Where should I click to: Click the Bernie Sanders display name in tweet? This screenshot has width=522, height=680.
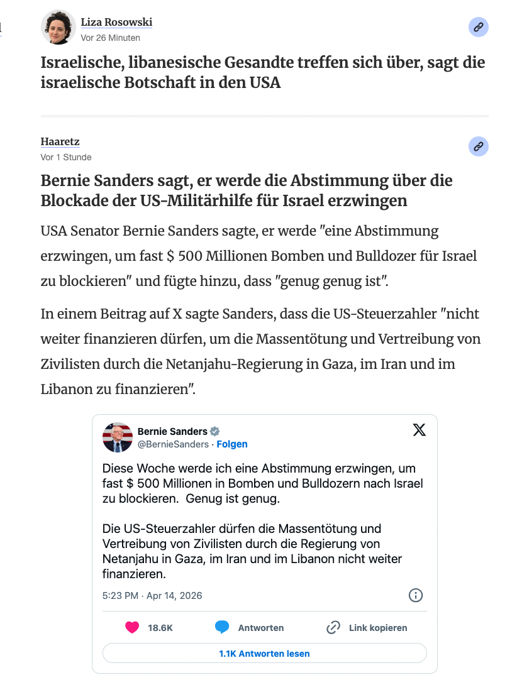tap(172, 431)
